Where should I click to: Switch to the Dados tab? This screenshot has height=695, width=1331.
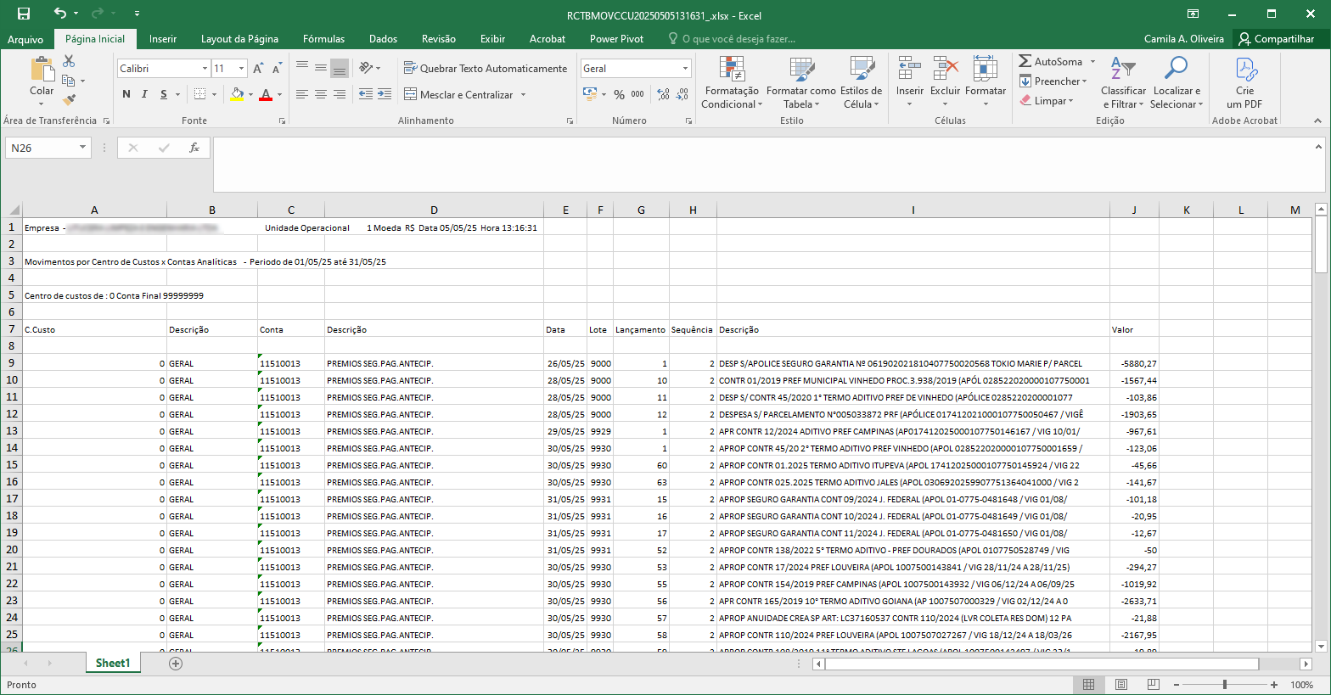point(383,39)
